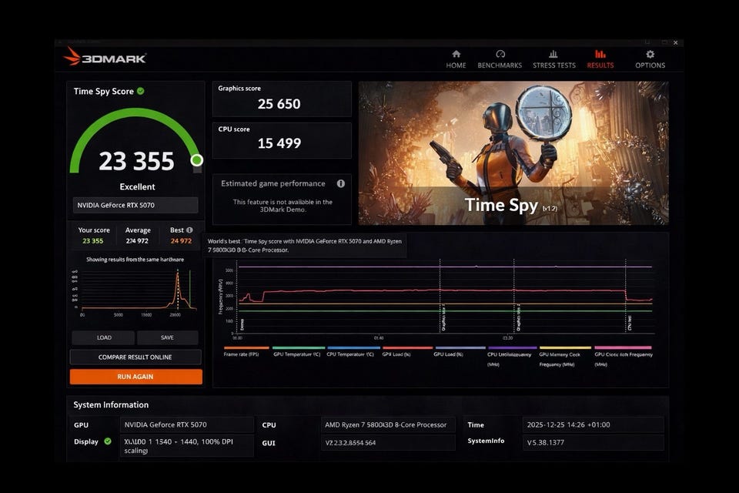Click the CPU score value 15 499
739x493 pixels.
click(279, 143)
